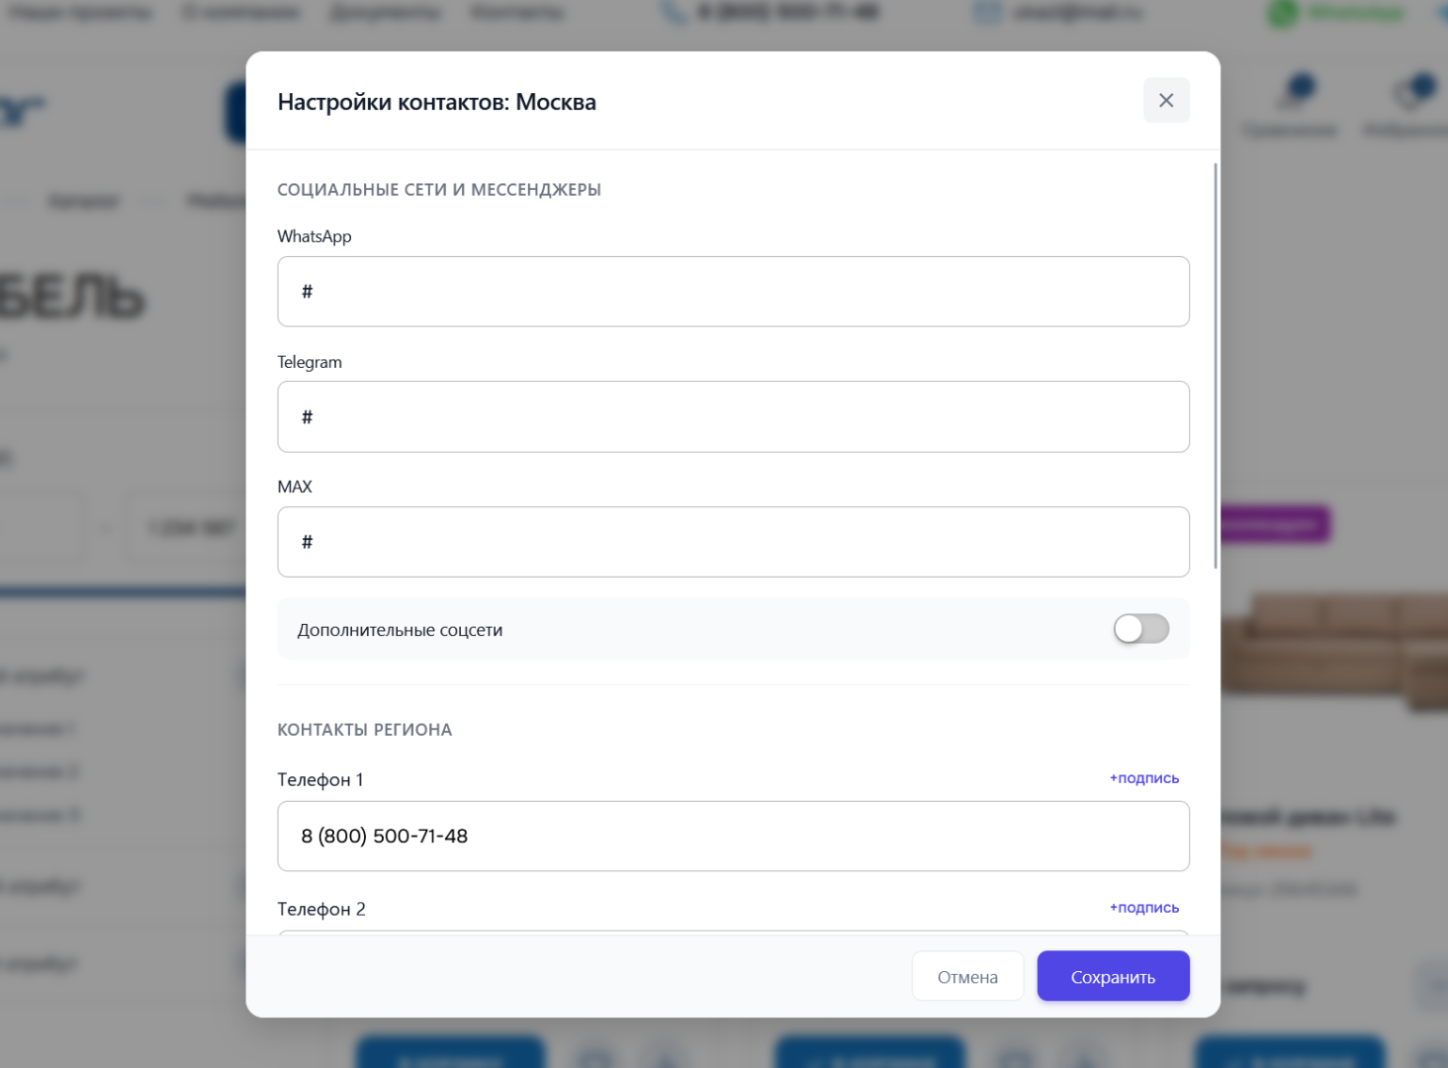Save settings with the Сохранить button
This screenshot has height=1068, width=1448.
(1113, 977)
